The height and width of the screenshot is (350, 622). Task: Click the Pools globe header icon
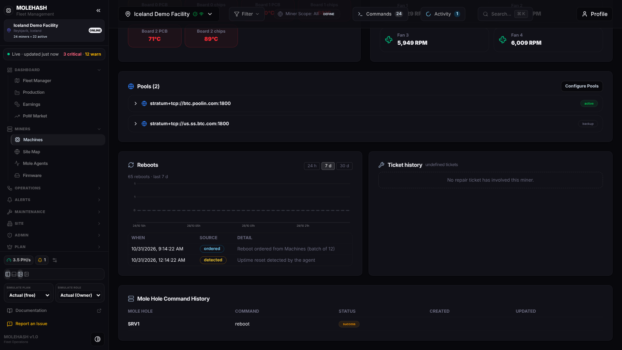[131, 86]
